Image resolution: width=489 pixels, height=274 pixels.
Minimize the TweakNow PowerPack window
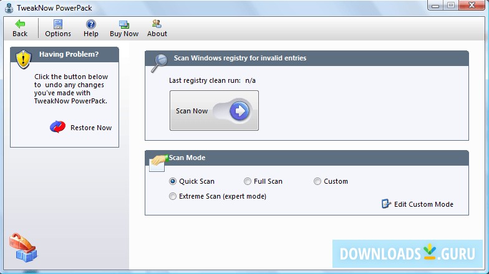click(x=435, y=6)
